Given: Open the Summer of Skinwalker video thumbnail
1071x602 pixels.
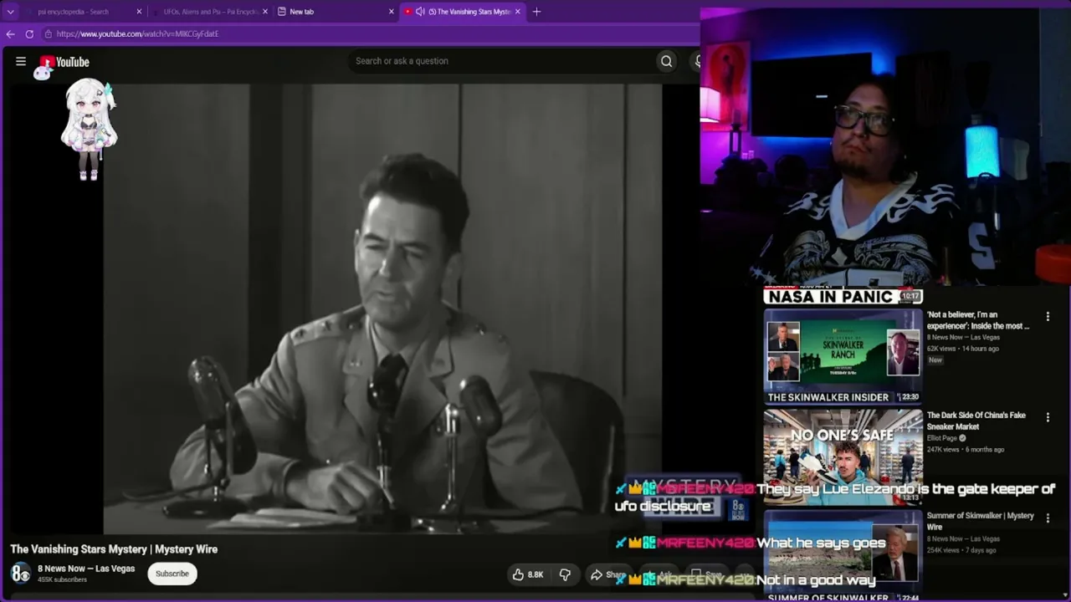Looking at the screenshot, I should coord(843,555).
